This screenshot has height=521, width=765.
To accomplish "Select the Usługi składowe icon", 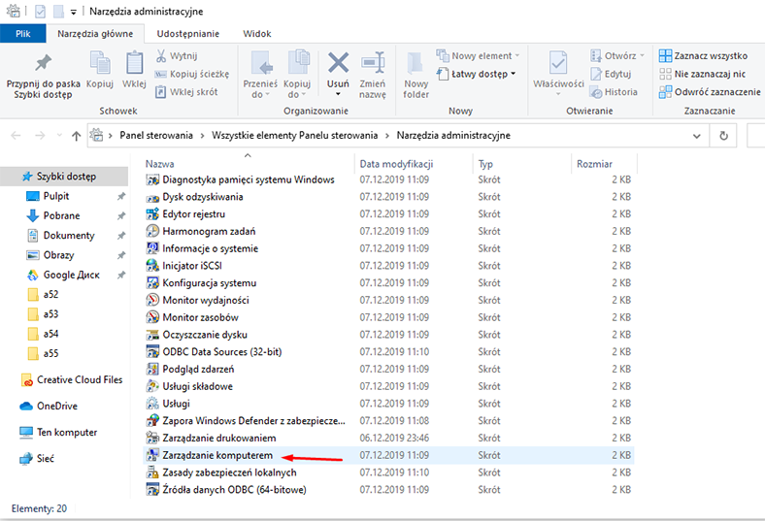I will point(152,386).
